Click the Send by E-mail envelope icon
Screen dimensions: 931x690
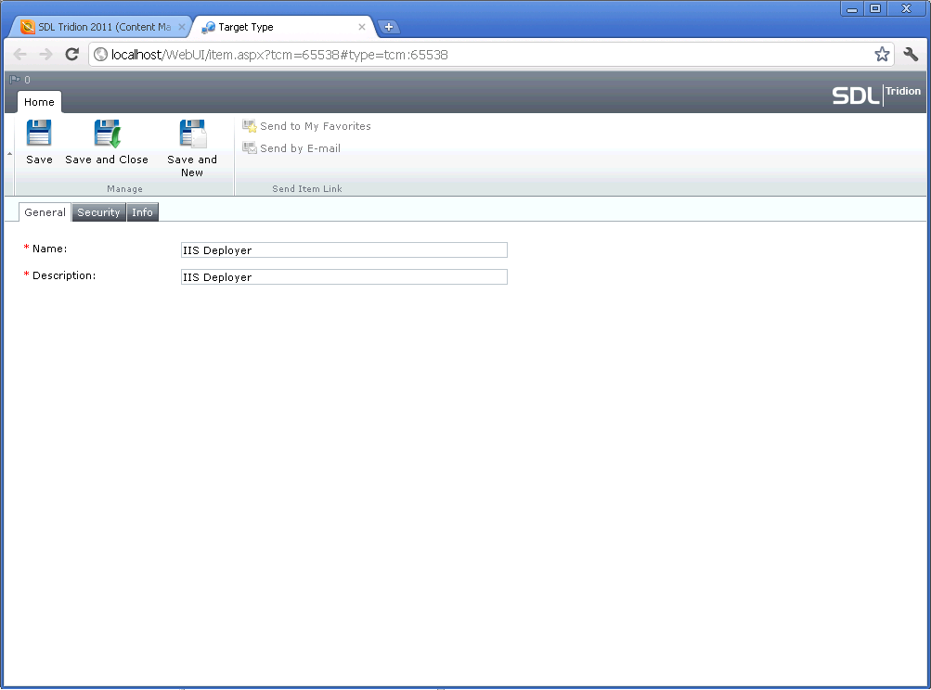[x=250, y=148]
